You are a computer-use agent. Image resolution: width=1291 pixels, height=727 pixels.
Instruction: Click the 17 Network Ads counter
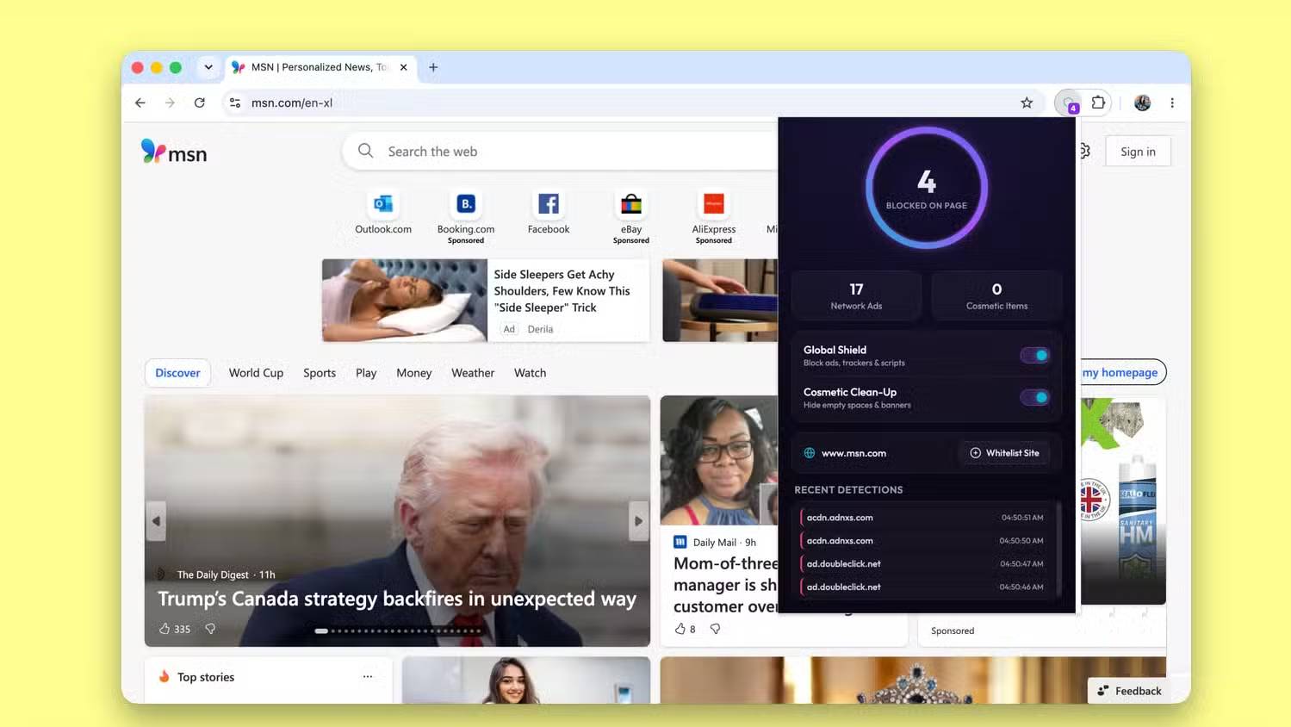tap(856, 295)
